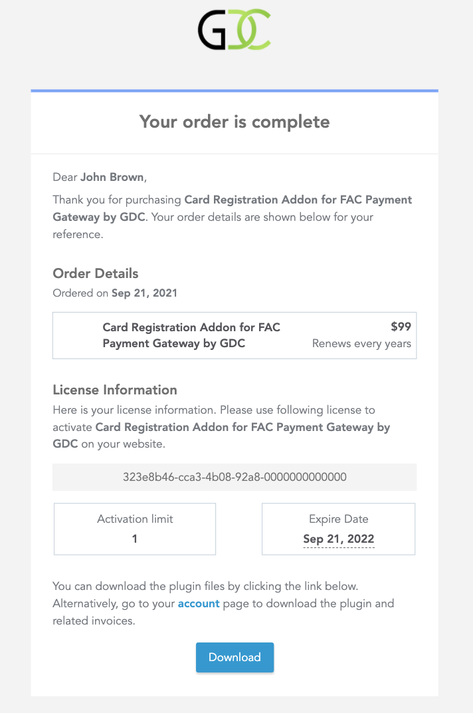Click the recipient name John Brown
473x713 pixels.
pyautogui.click(x=112, y=177)
